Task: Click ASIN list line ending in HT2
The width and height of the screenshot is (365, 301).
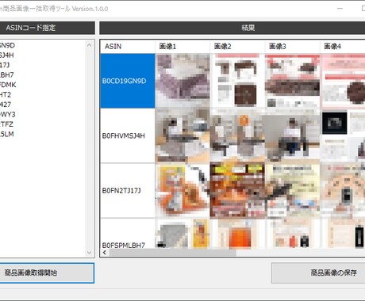Action: pos(6,94)
